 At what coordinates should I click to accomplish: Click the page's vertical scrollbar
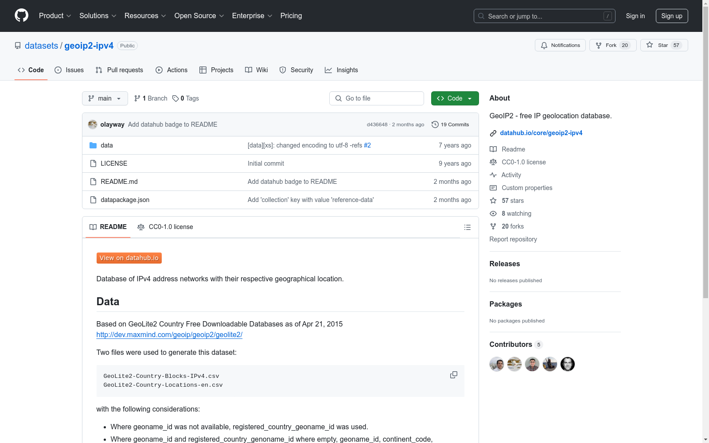pos(705,177)
